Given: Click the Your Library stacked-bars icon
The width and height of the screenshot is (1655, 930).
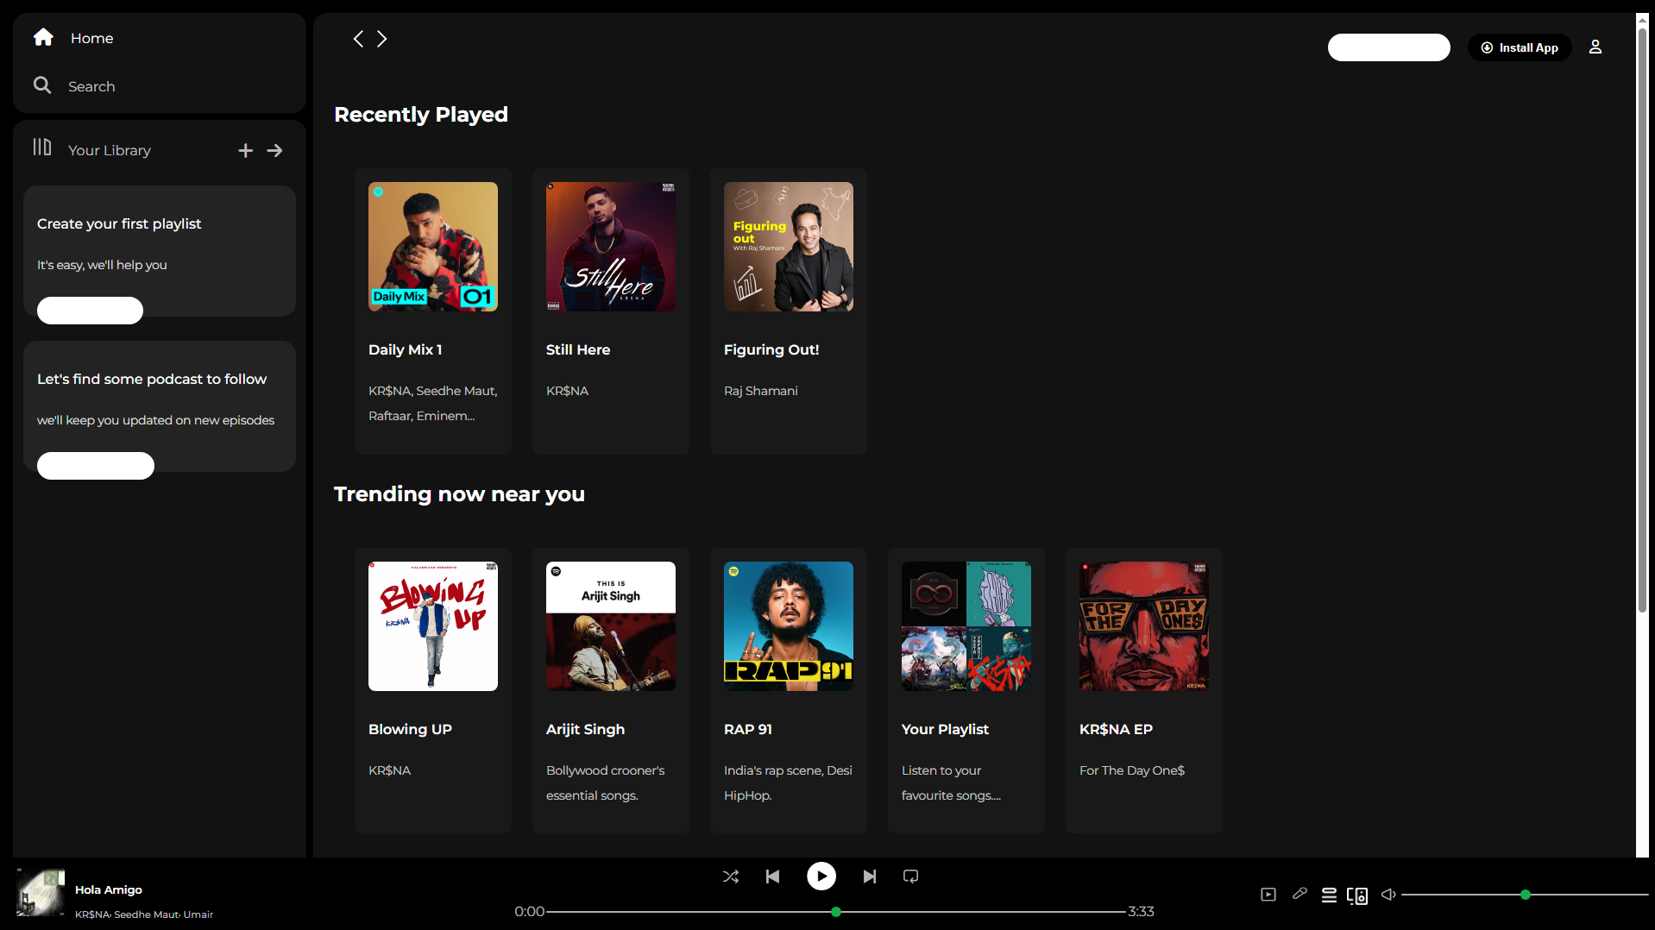Looking at the screenshot, I should click(x=42, y=148).
